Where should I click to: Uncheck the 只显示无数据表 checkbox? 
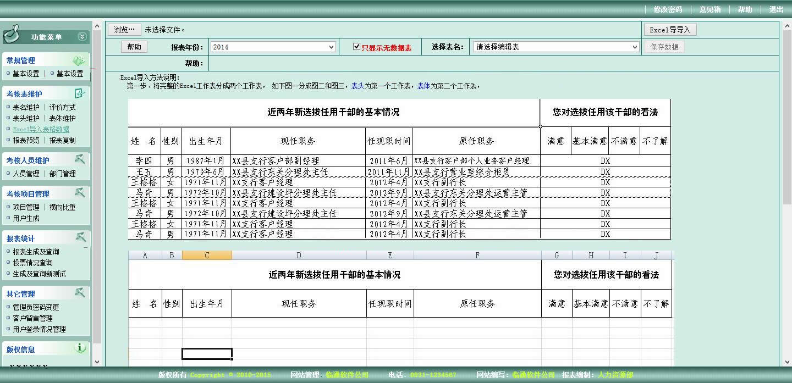[357, 46]
